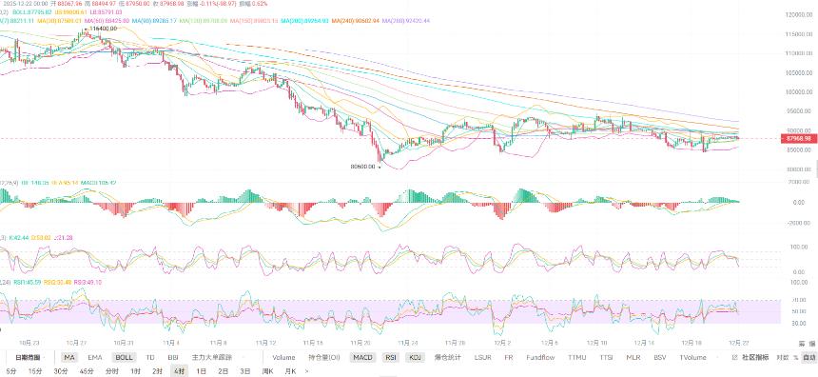The image size is (818, 377).
Task: Toggle the MACD sub-indicator
Action: pos(362,358)
